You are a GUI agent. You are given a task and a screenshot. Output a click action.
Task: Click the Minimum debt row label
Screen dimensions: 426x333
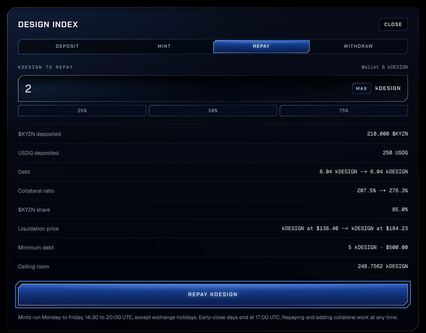(x=36, y=248)
